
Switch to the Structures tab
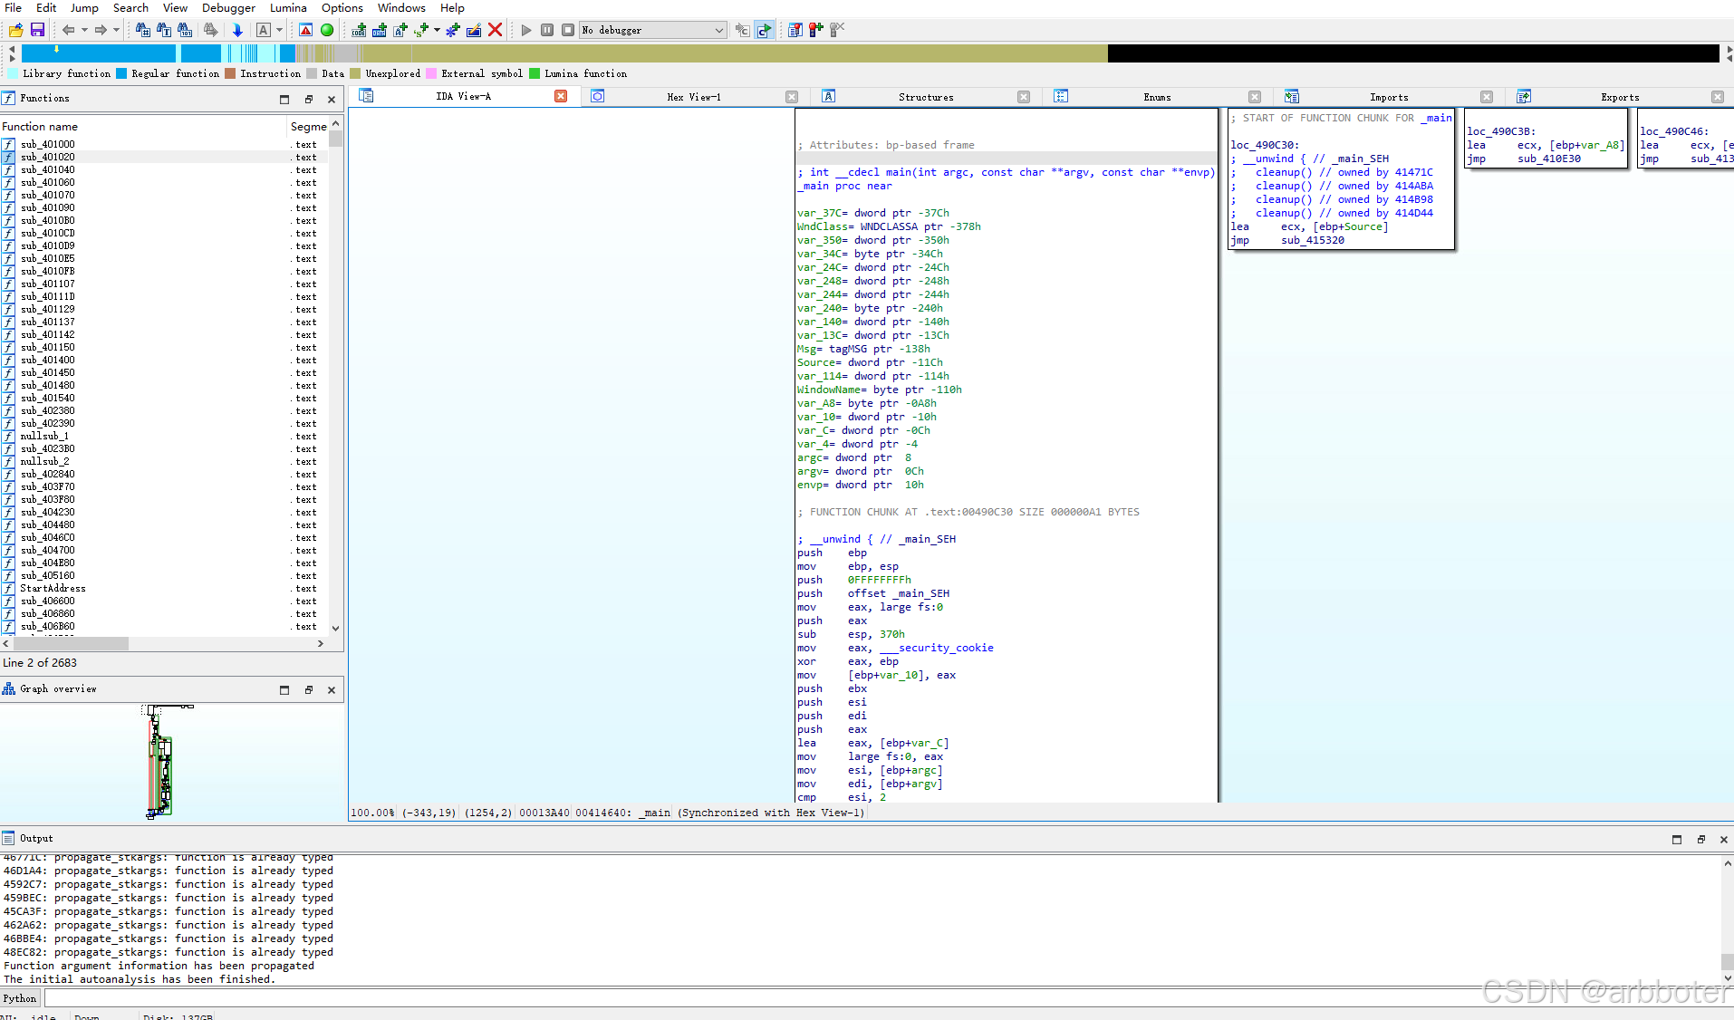(925, 97)
